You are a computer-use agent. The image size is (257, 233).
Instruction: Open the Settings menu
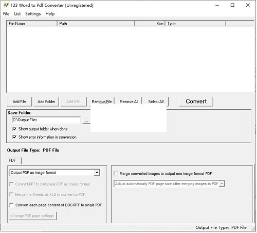click(33, 14)
